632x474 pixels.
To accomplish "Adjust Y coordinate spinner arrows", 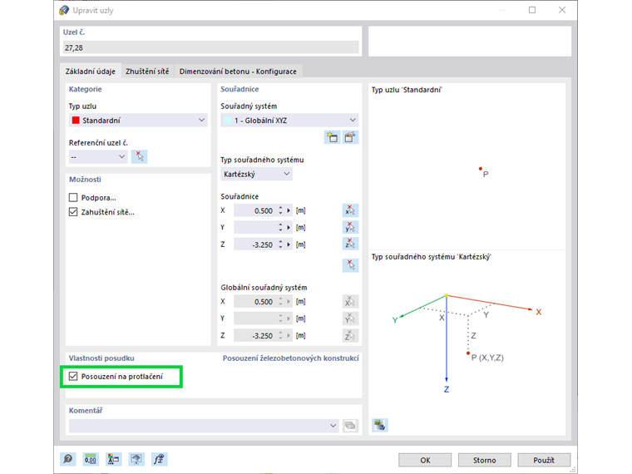I will point(280,227).
